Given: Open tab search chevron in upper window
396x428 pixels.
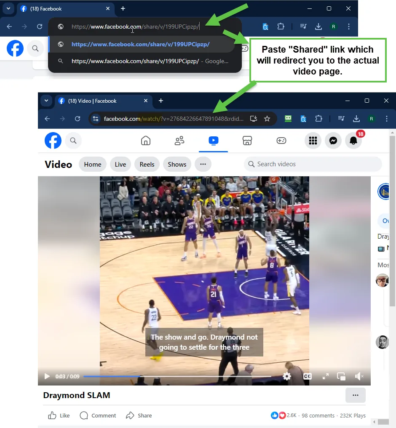Looking at the screenshot, I should pos(8,8).
